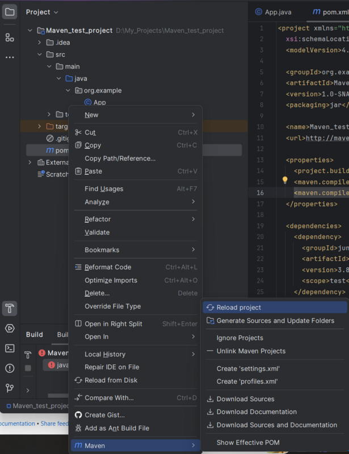Click the Cut scissors icon in context menu

78,132
